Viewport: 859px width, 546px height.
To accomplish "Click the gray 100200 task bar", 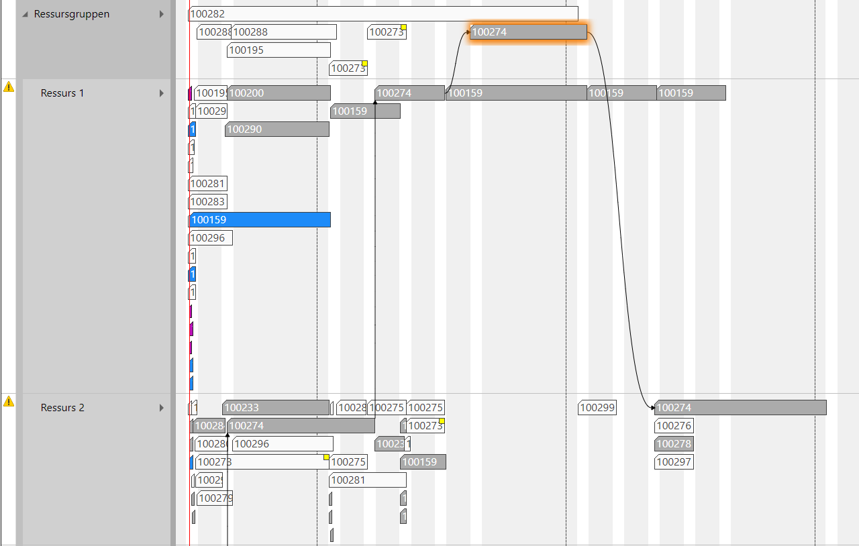I will click(279, 93).
